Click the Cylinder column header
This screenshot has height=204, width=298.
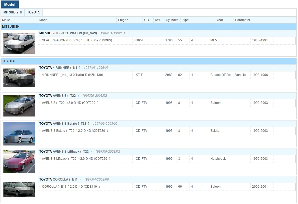[x=172, y=20]
